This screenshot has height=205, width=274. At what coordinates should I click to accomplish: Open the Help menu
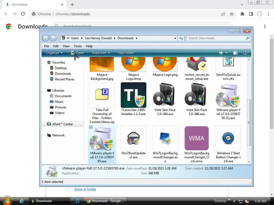click(x=89, y=46)
